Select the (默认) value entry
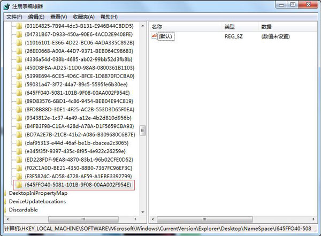The image size is (321, 236). pyautogui.click(x=166, y=36)
